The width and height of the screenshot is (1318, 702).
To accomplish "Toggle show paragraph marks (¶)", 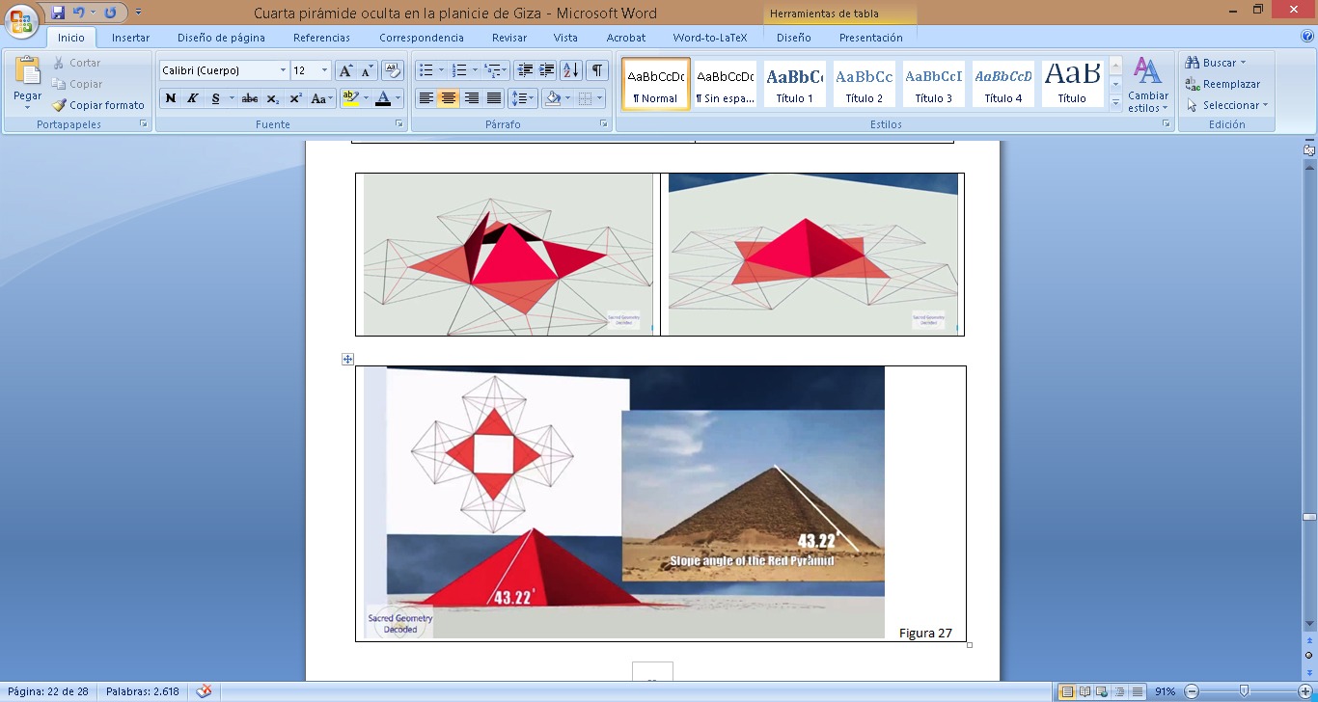I will [x=597, y=70].
